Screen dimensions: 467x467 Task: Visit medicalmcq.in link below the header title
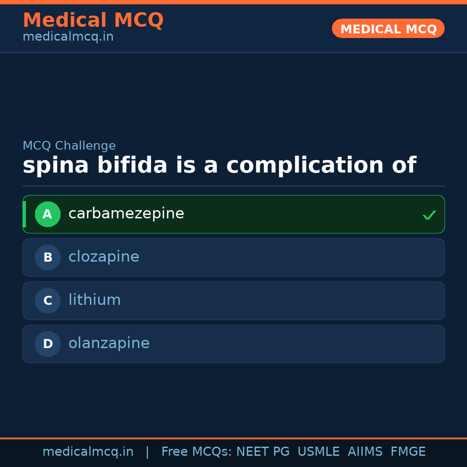(68, 37)
